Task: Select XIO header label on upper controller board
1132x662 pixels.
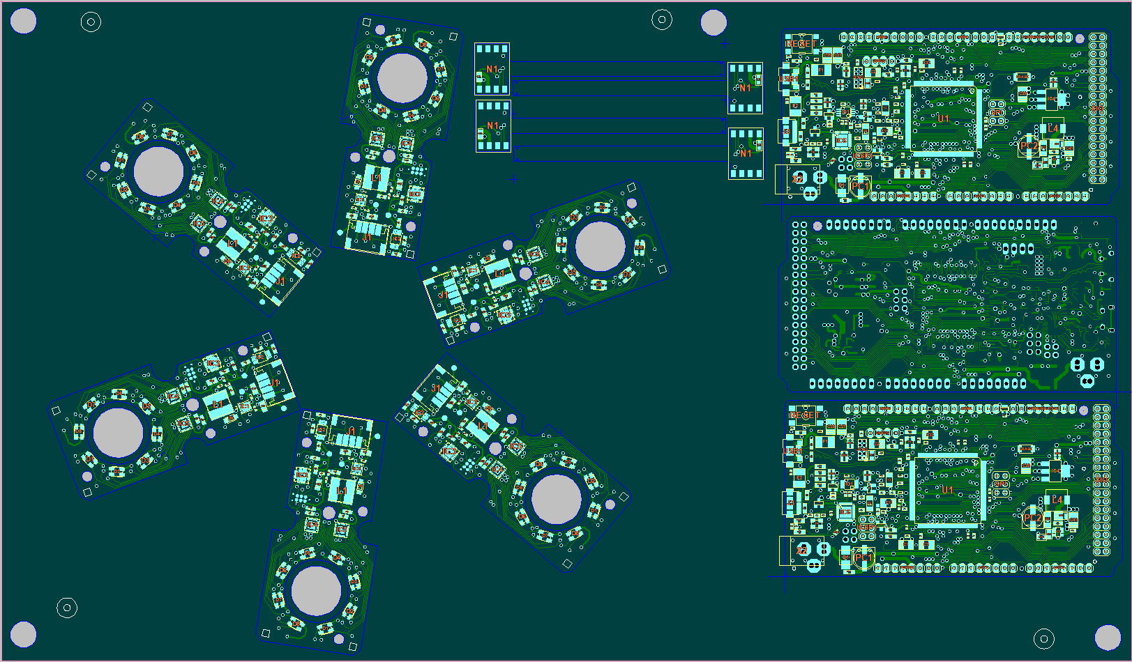Action: 1098,109
